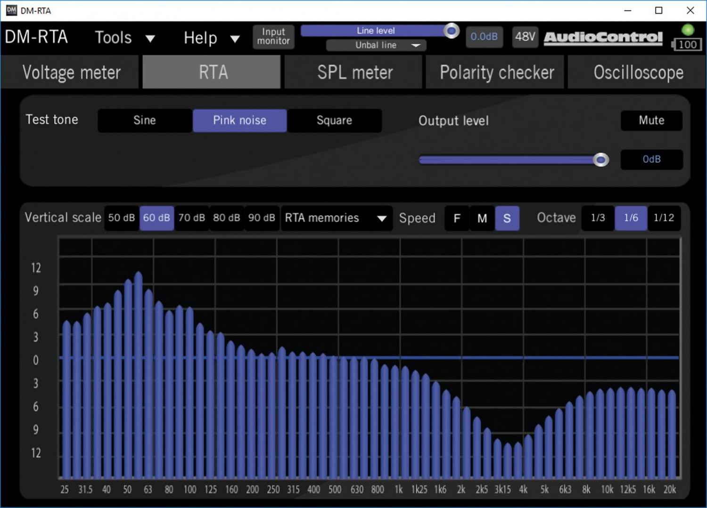Switch to the RTA tab

(x=212, y=73)
